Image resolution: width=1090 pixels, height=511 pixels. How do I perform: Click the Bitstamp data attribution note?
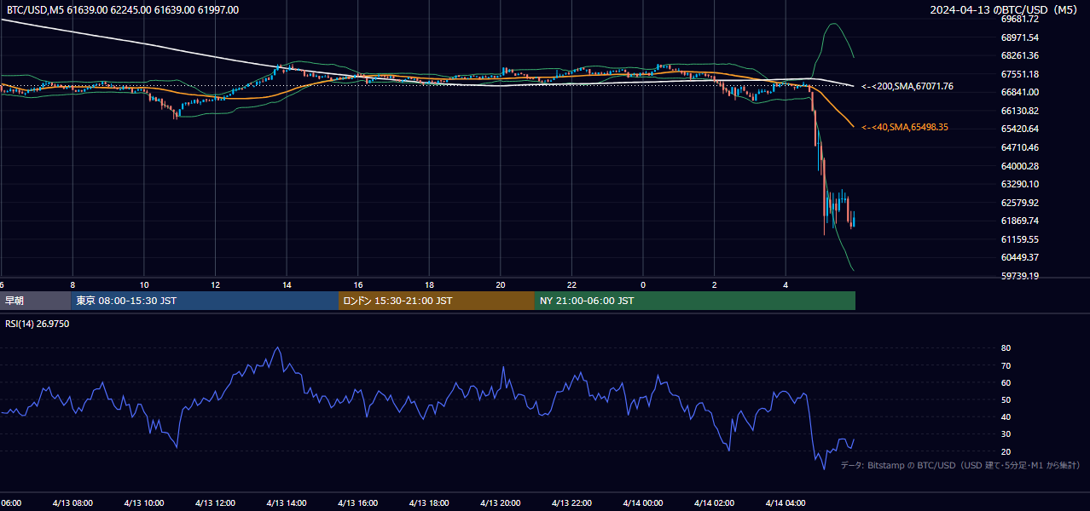(960, 465)
